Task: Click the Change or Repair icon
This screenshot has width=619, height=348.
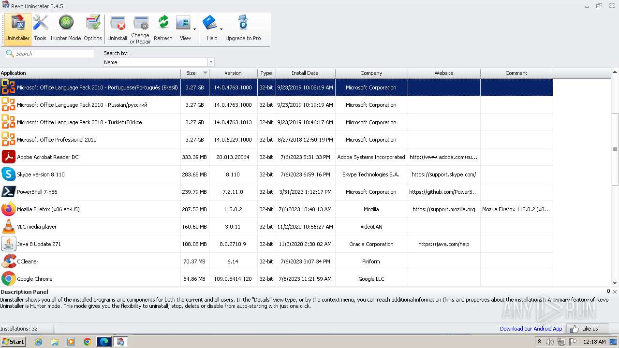Action: coord(140,29)
